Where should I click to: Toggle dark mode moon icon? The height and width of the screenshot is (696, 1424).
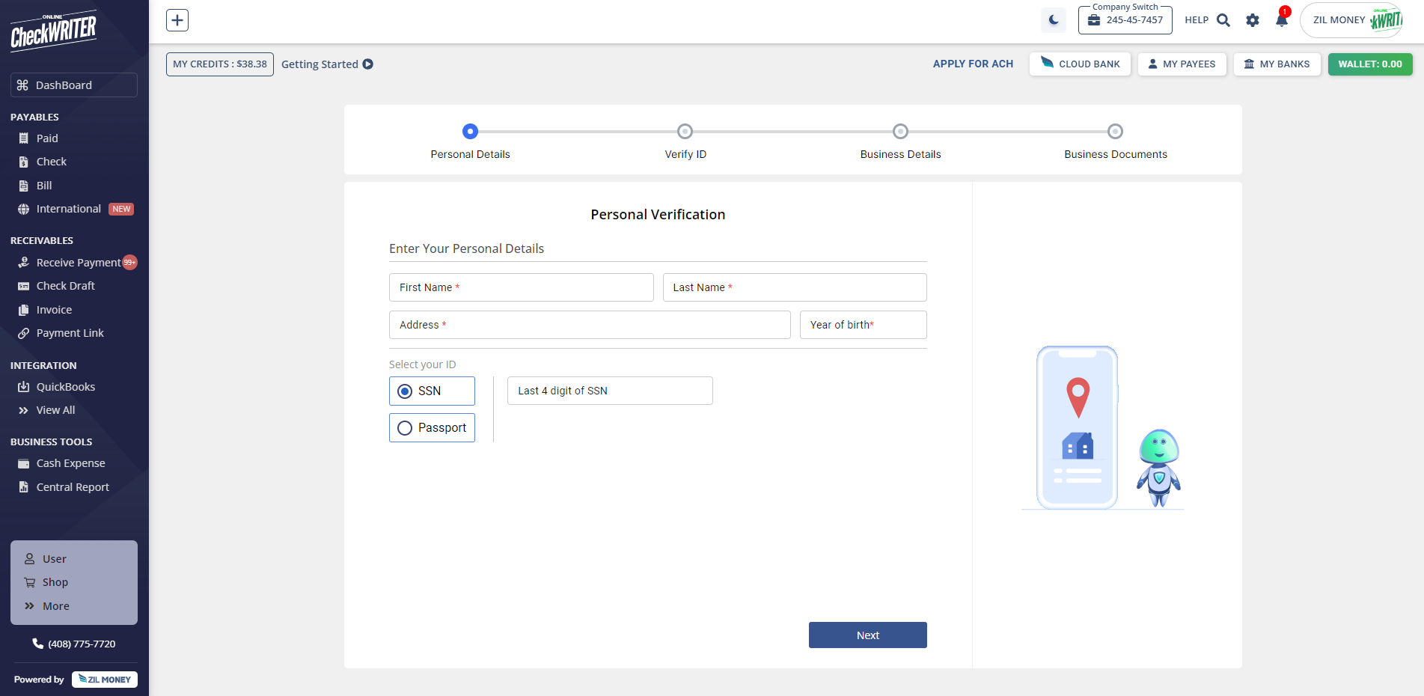click(x=1053, y=20)
